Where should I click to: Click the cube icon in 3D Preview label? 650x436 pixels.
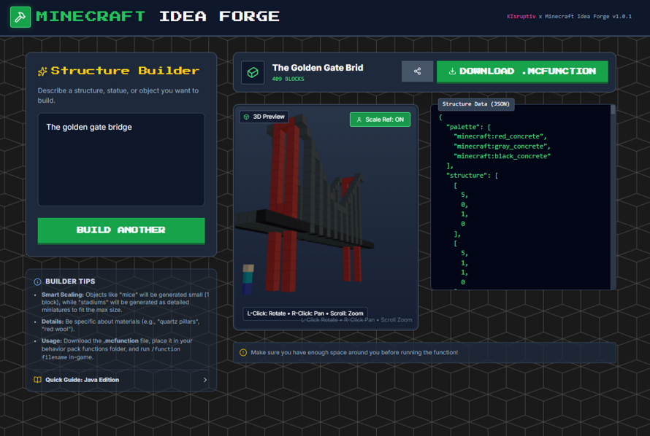(246, 117)
